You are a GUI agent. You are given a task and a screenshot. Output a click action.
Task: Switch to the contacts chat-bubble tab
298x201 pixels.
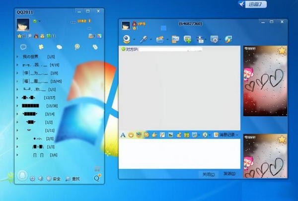pyautogui.click(x=23, y=47)
